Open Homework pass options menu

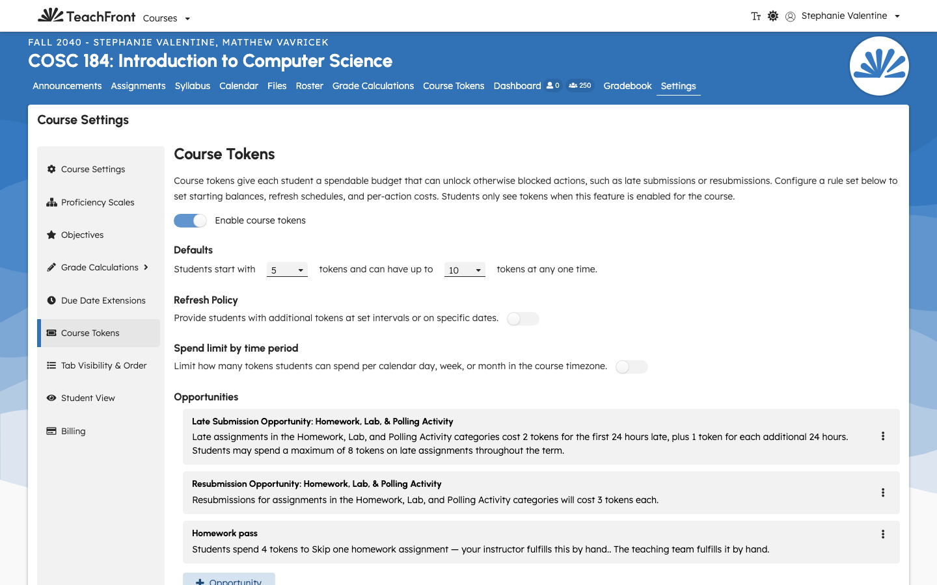(x=883, y=534)
